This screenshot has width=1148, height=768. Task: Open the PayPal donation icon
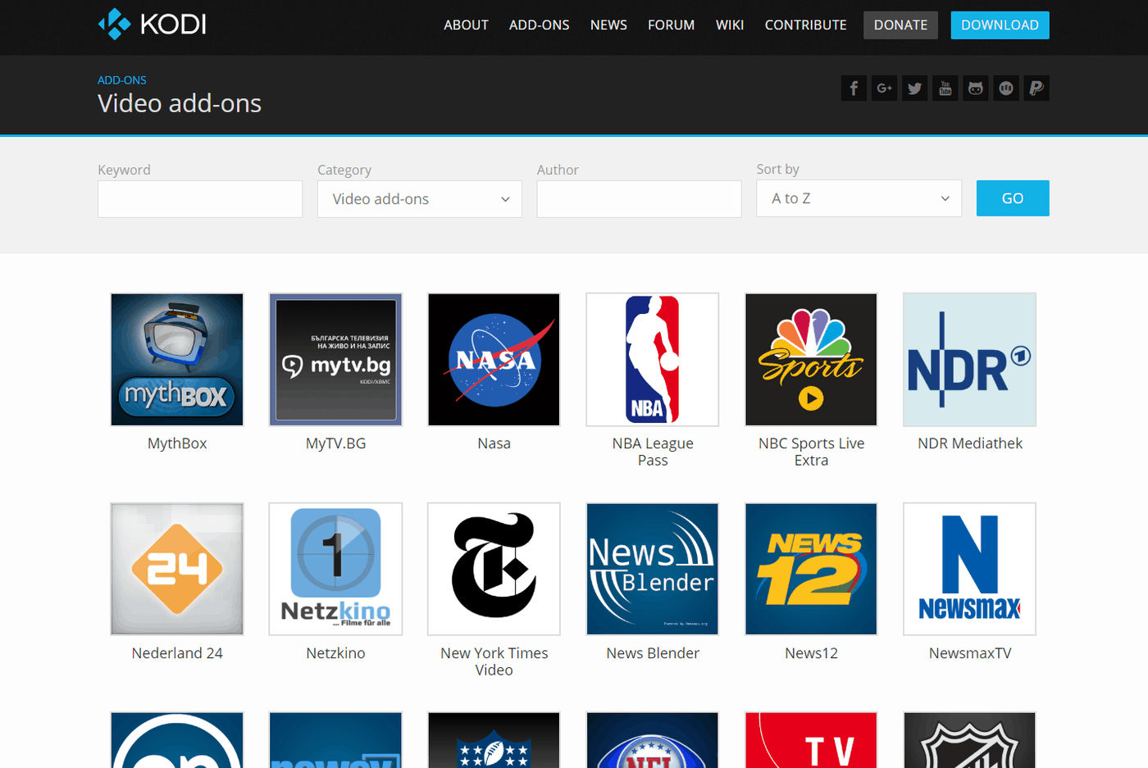click(x=1036, y=89)
